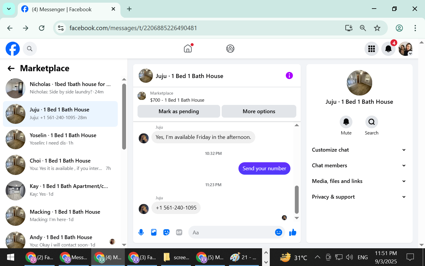Viewport: 425px width, 266px height.
Task: View site information icon in address bar
Action: coord(61,28)
